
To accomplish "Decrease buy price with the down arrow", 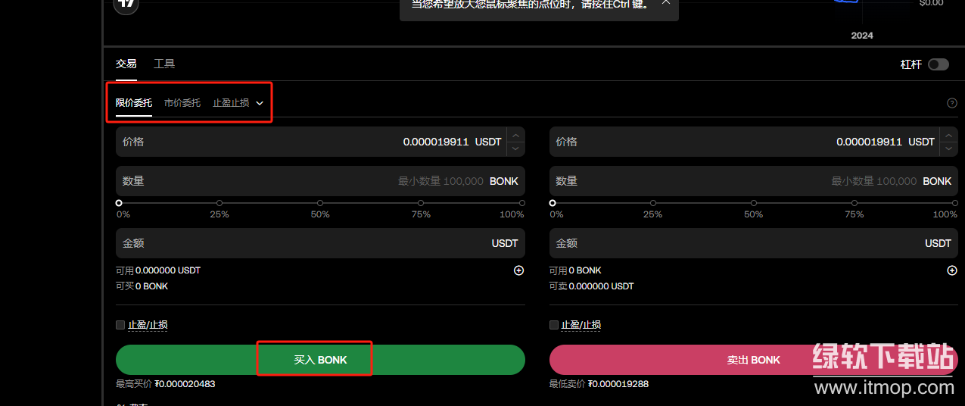I will 515,148.
